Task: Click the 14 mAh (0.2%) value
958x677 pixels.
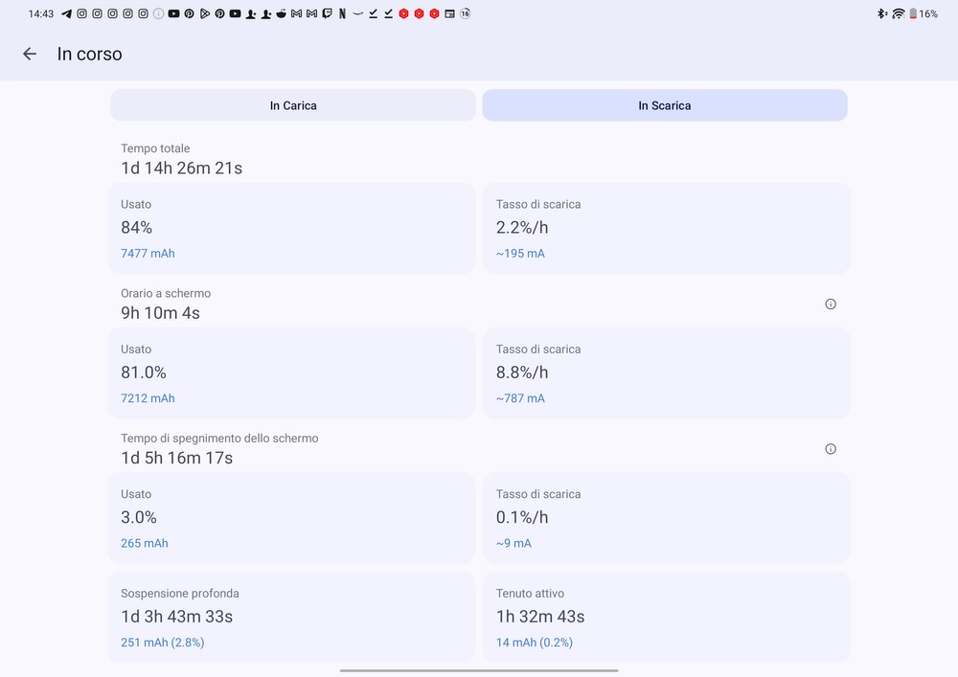Action: (x=535, y=643)
